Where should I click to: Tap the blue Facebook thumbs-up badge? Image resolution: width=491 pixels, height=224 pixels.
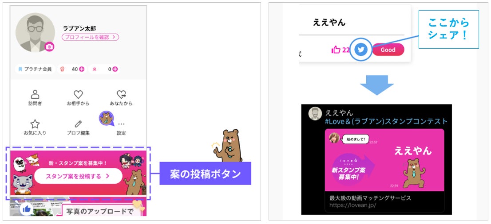[x=26, y=209]
